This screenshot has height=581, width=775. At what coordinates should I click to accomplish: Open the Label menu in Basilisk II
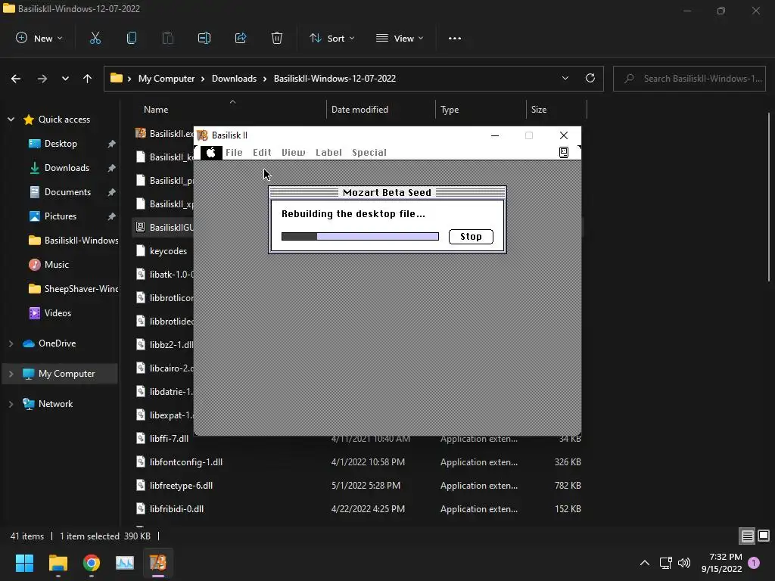click(x=328, y=153)
